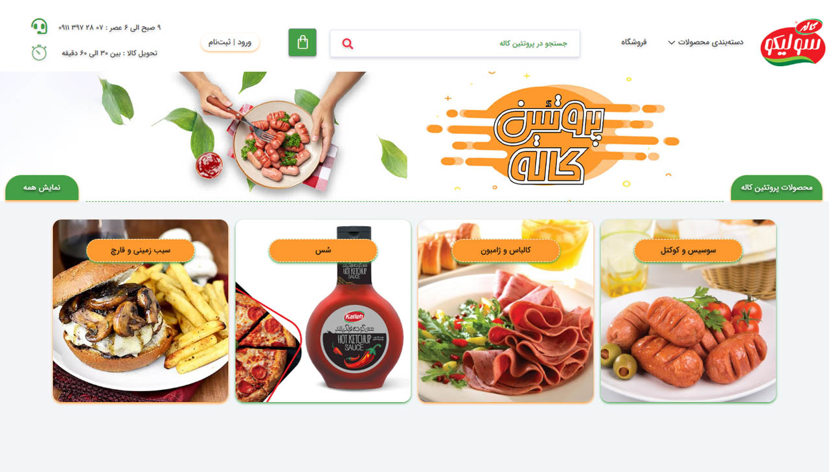This screenshot has width=829, height=472.
Task: Click the chevron beside دسته‌بندی محصولات
Action: pos(672,43)
